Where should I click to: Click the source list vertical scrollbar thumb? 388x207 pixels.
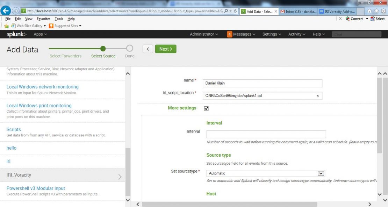(128, 172)
